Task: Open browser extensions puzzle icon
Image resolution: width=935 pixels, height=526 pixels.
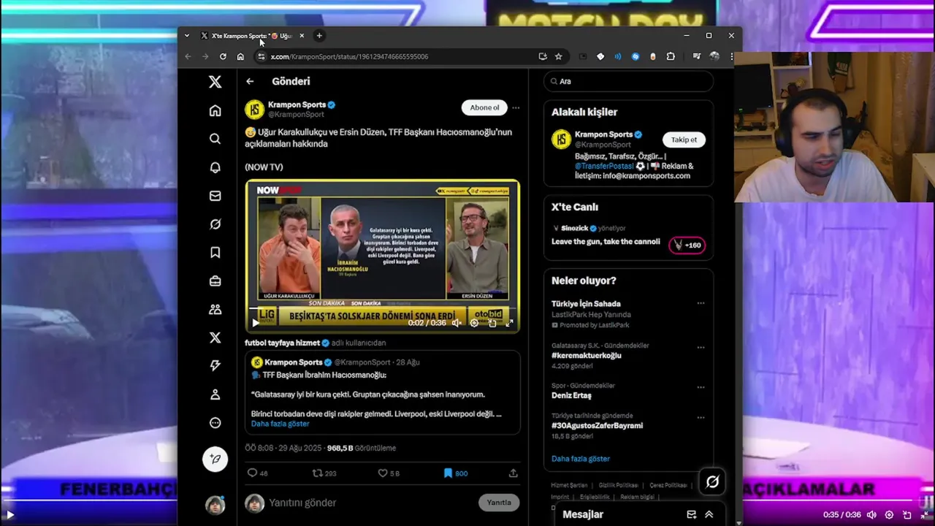Action: click(x=671, y=56)
